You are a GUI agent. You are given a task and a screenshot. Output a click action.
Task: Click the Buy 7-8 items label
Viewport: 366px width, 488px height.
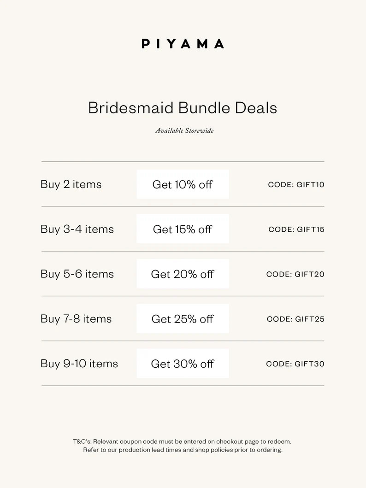tap(76, 318)
